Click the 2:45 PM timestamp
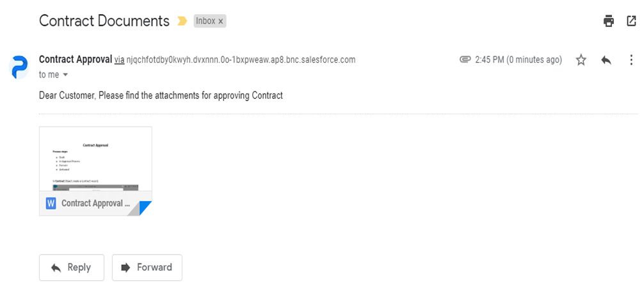 coord(518,60)
